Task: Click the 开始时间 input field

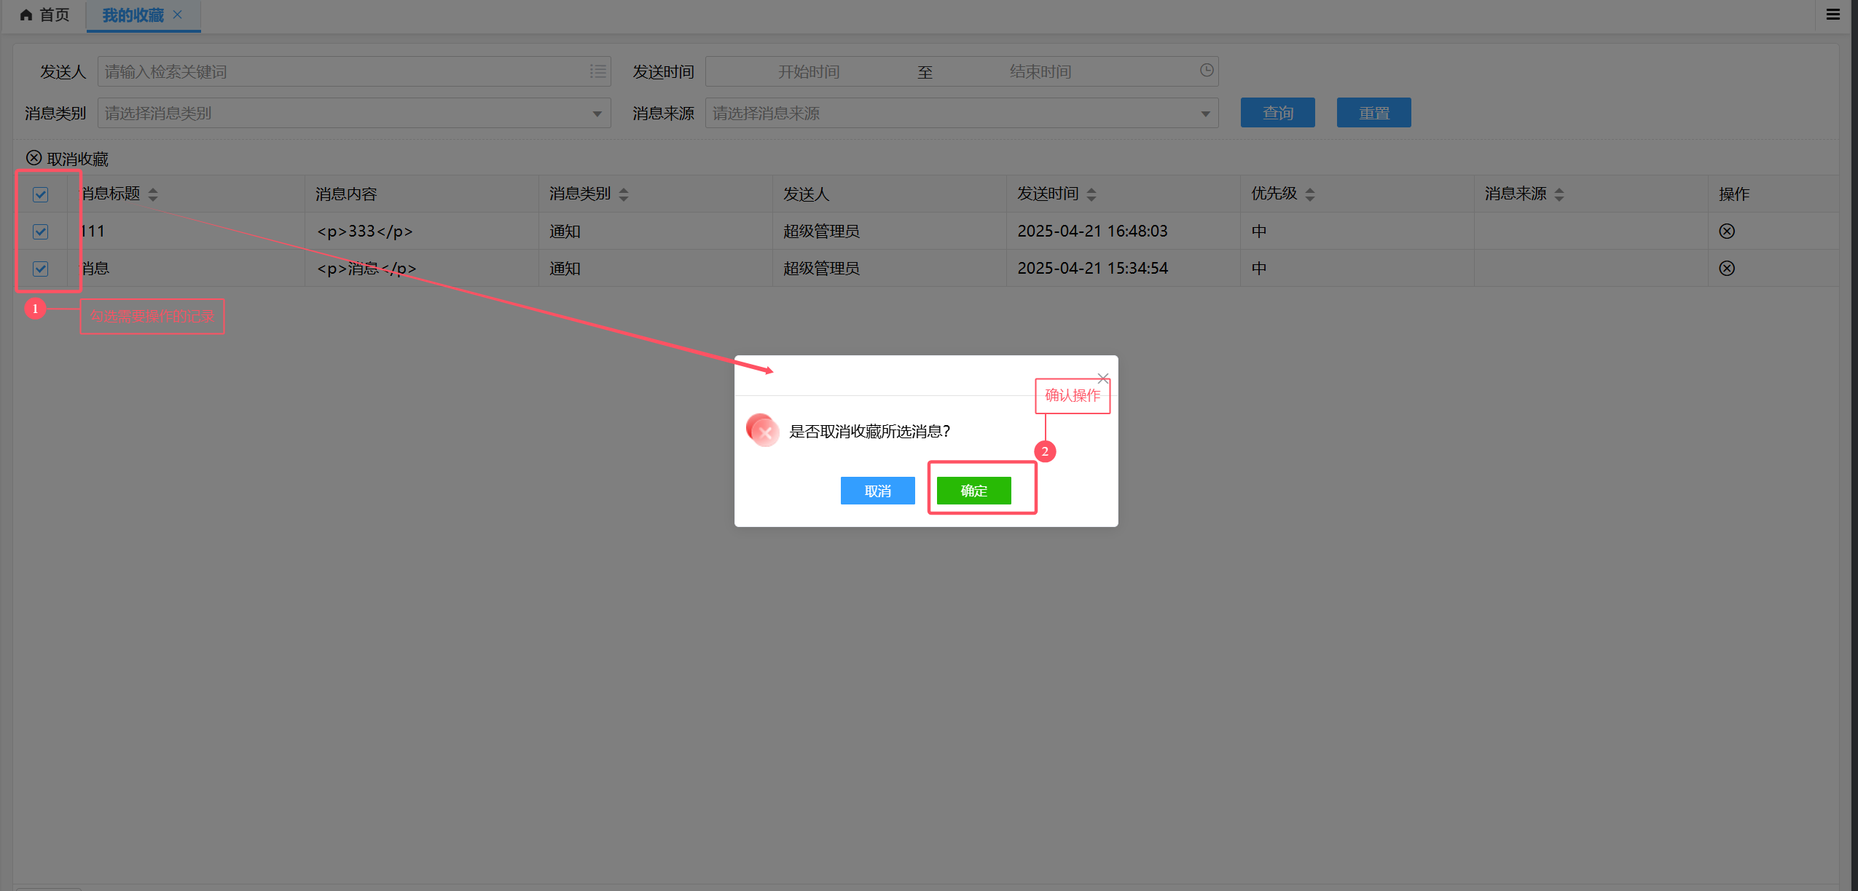Action: point(808,71)
